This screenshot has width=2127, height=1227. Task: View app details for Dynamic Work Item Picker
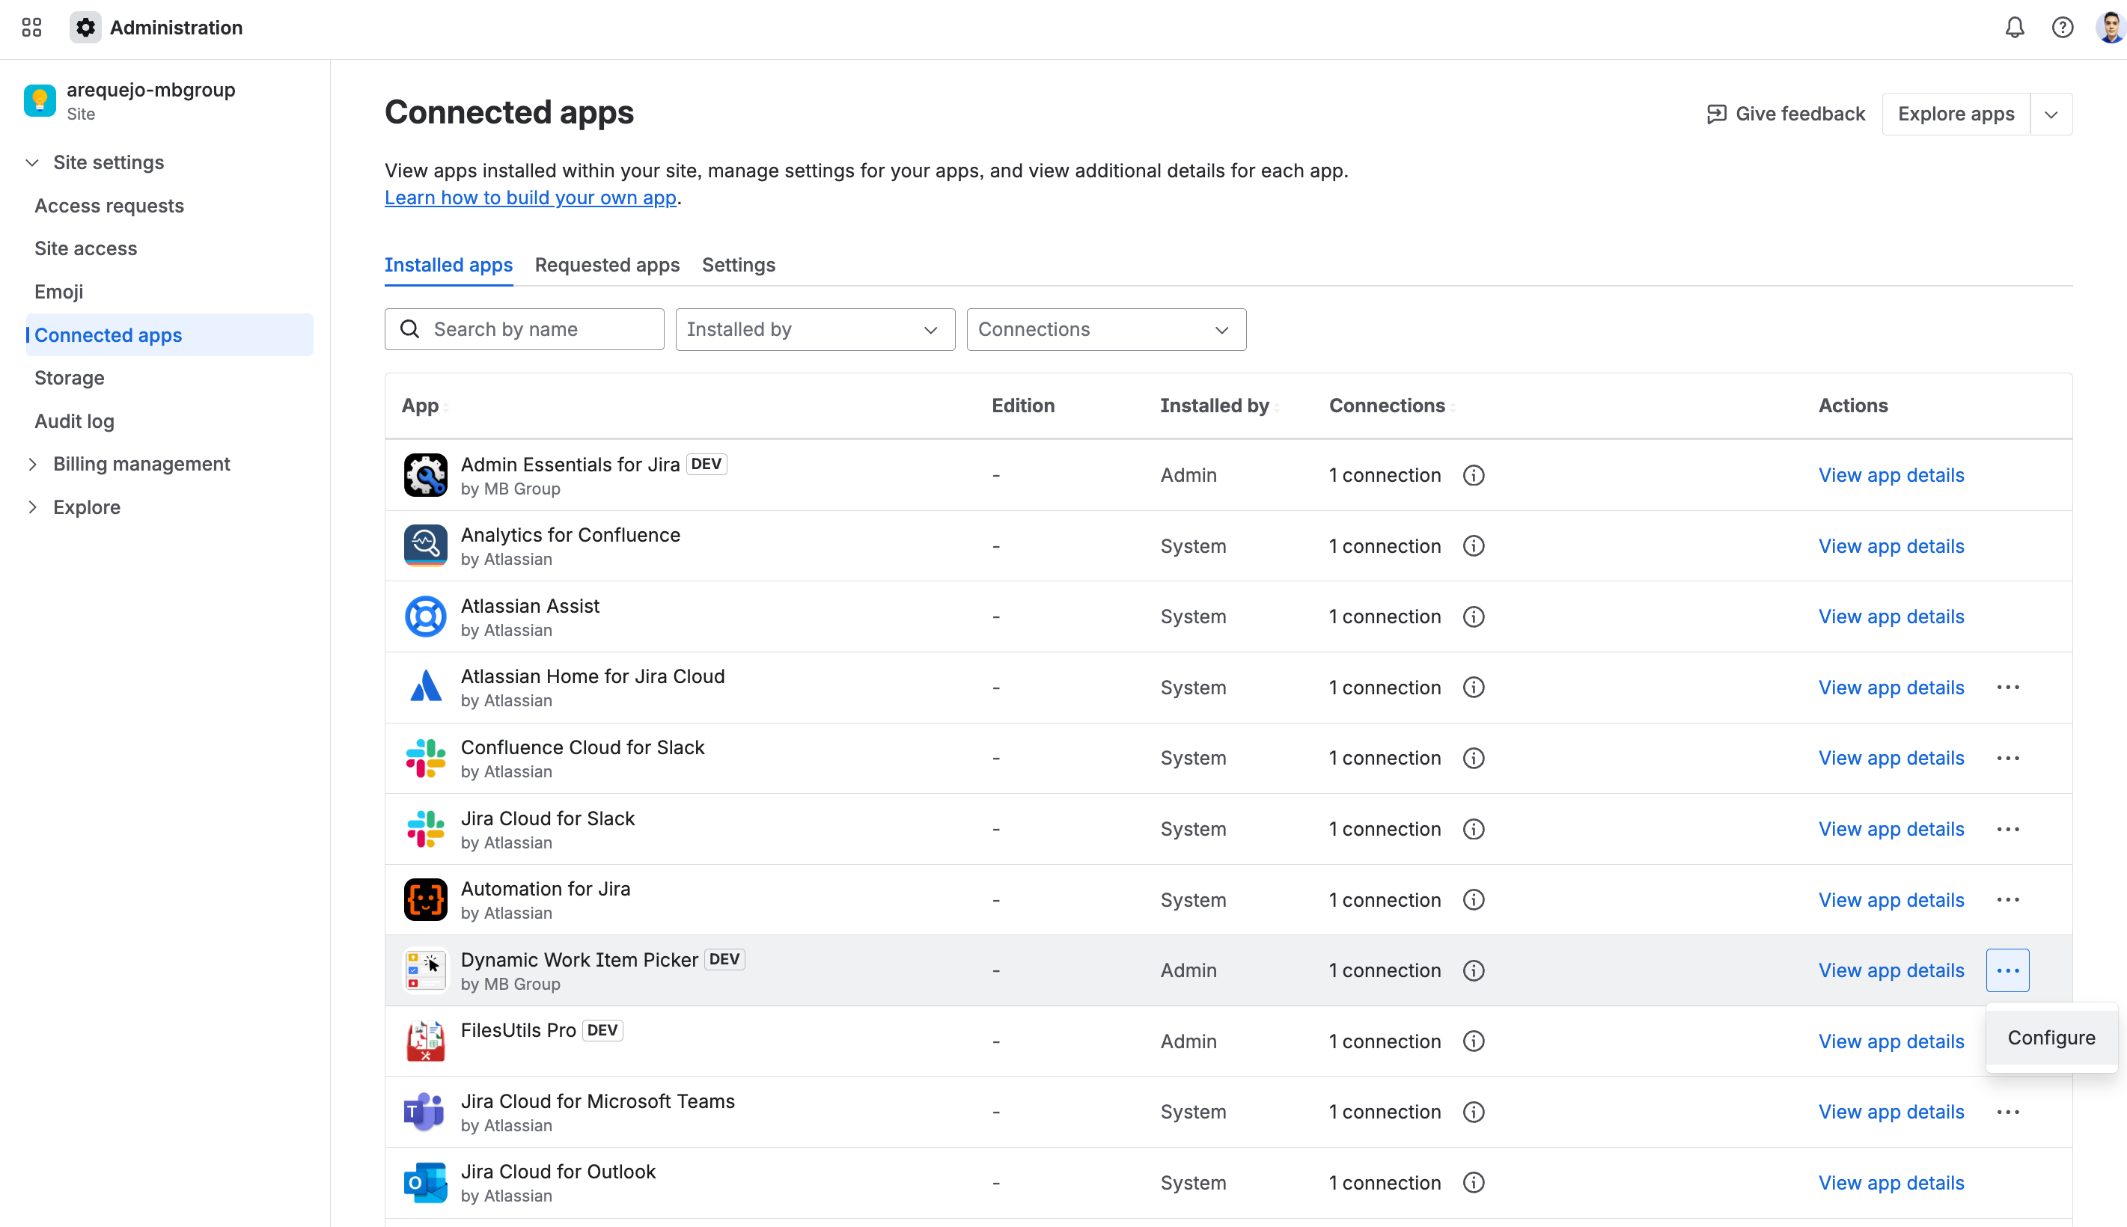tap(1891, 971)
